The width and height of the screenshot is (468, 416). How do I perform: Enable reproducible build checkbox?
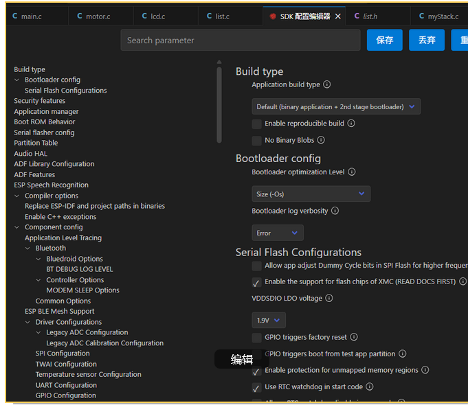tap(257, 124)
